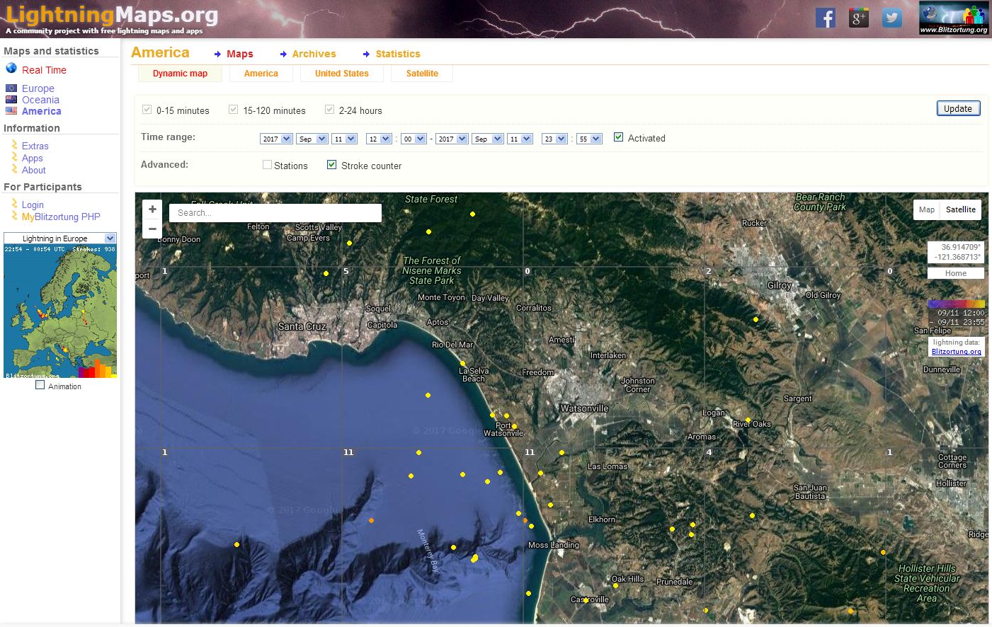Image resolution: width=992 pixels, height=627 pixels.
Task: Open the Facebook icon in header
Action: point(826,18)
